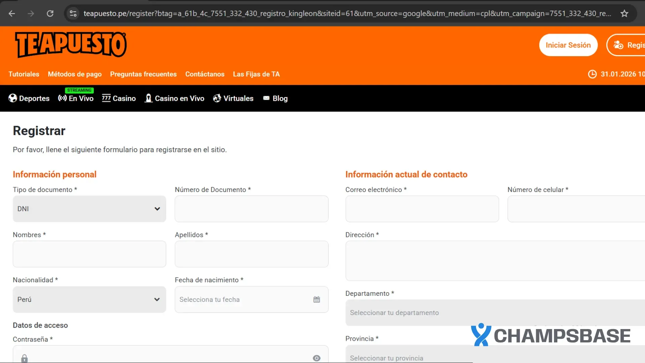The width and height of the screenshot is (645, 363).
Task: Open Métodos de pago link
Action: pyautogui.click(x=75, y=74)
